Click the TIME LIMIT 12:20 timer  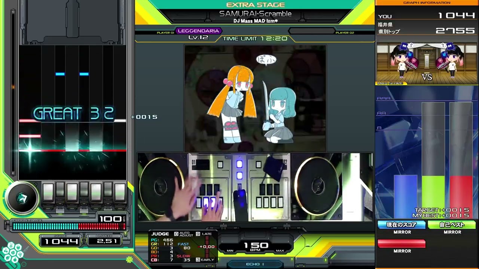[x=255, y=38]
